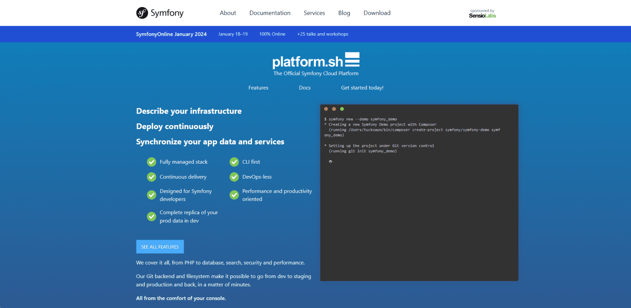Open the Features link below the platform.sh logo
The height and width of the screenshot is (308, 631).
coord(258,87)
